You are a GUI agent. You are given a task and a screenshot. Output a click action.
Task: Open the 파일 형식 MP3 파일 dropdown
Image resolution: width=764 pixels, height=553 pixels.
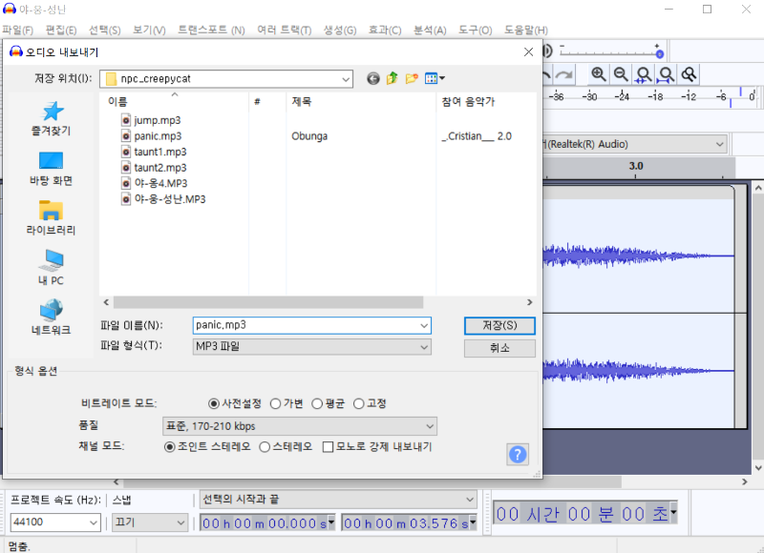pyautogui.click(x=312, y=347)
